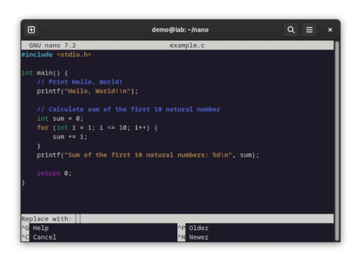Screen dimensions: 361x264
Task: Click the 'for (int i = 1;' loop line
Action: click(x=97, y=128)
